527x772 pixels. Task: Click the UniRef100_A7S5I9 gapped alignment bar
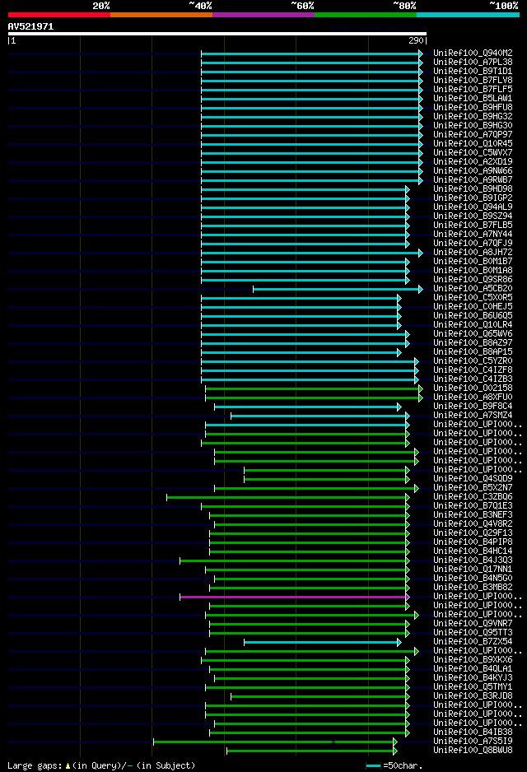pos(275,742)
